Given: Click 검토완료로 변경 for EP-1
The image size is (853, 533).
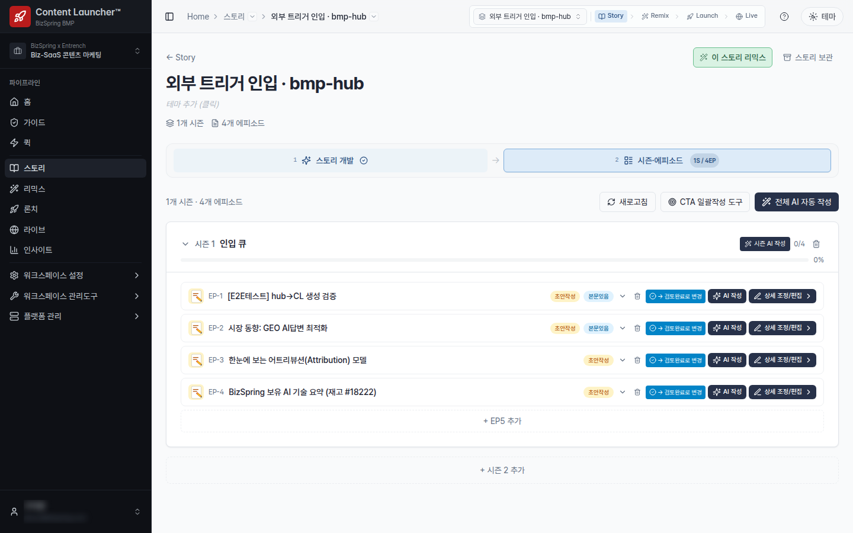Looking at the screenshot, I should pos(675,296).
